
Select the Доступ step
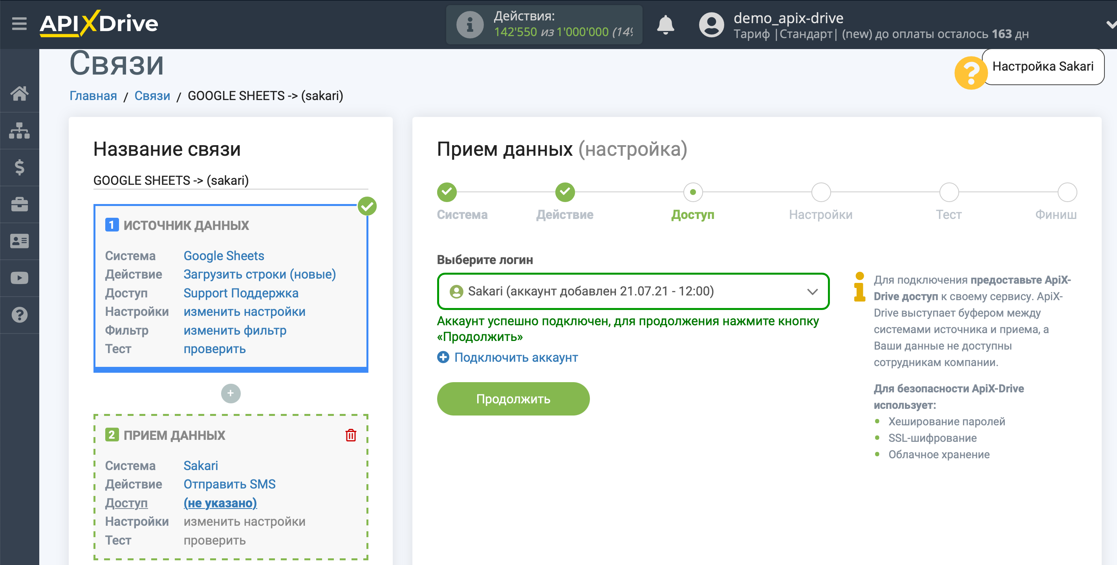692,192
